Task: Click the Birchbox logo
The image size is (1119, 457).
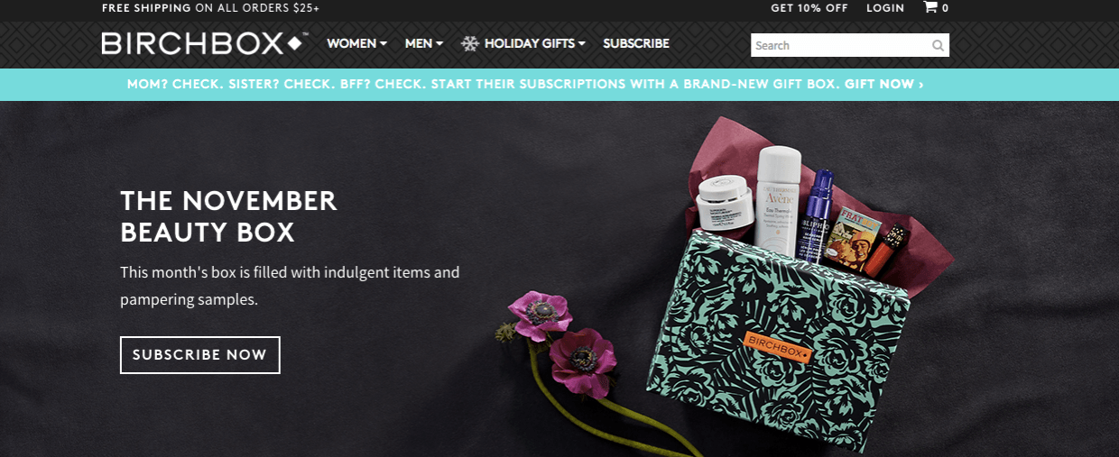Action: pyautogui.click(x=205, y=43)
